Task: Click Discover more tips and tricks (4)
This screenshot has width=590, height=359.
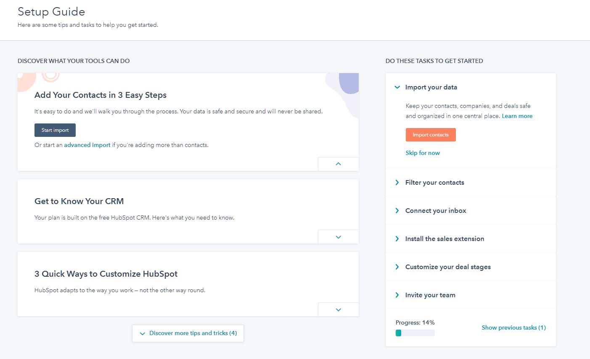Action: pyautogui.click(x=188, y=333)
